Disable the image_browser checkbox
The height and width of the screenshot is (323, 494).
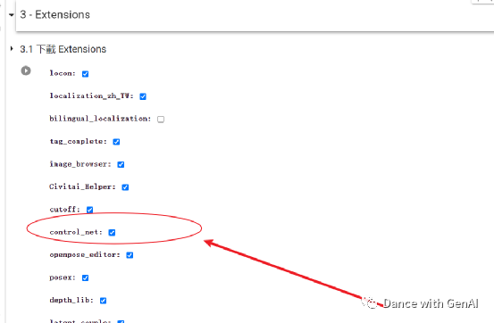tap(121, 164)
